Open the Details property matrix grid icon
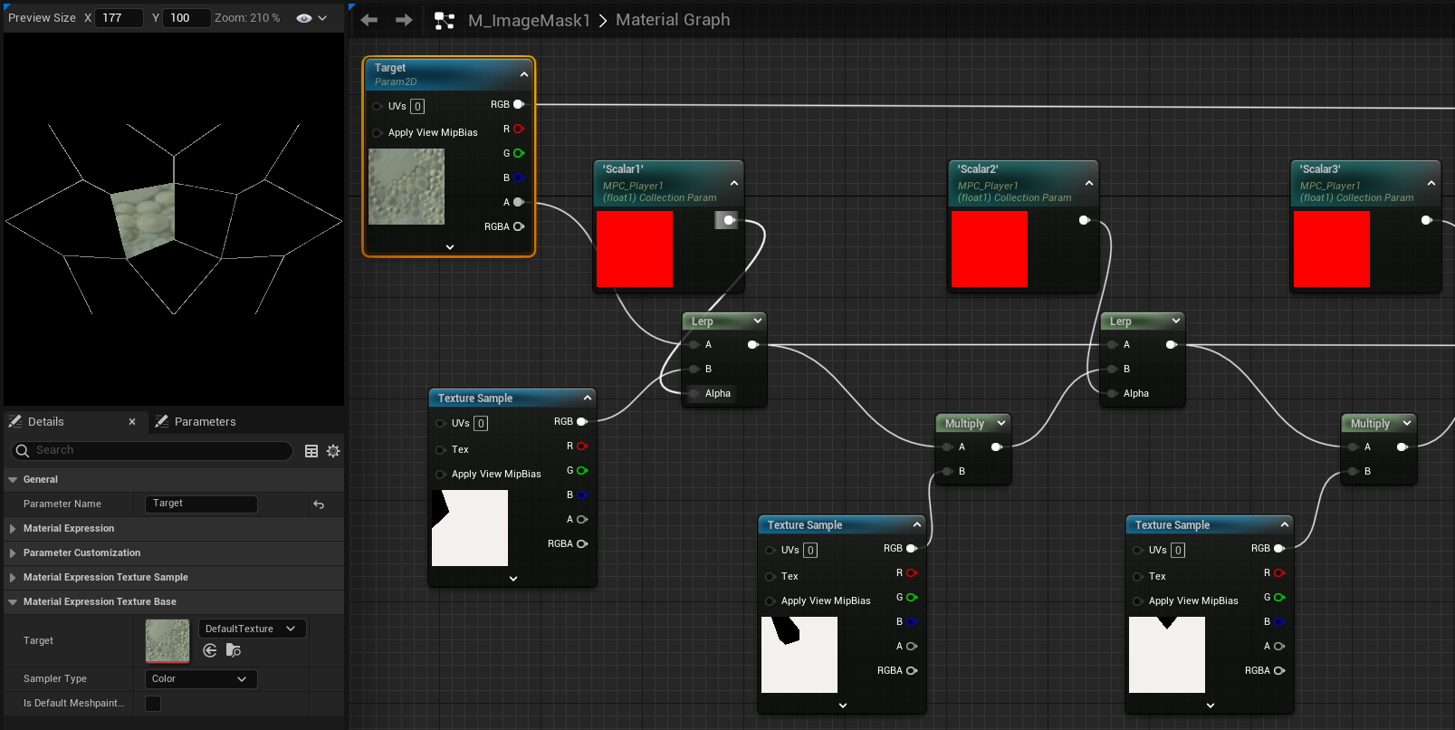1455x730 pixels. [x=311, y=451]
